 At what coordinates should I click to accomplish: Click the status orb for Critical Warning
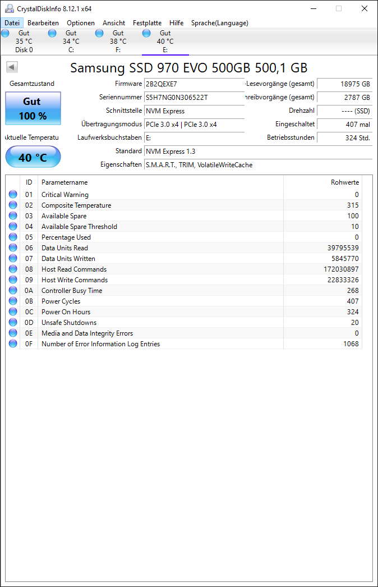pos(13,194)
